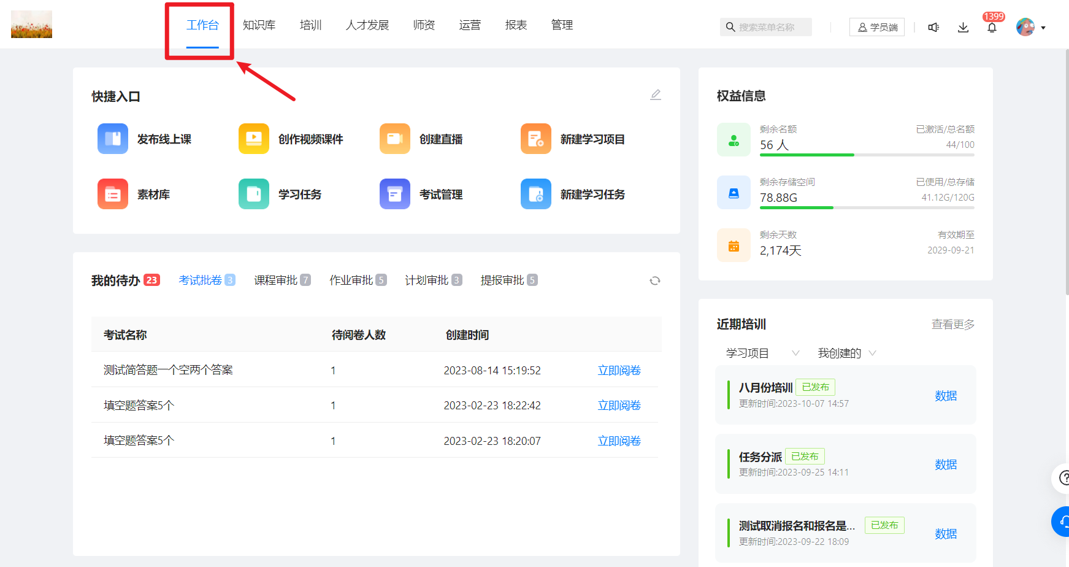Click the 剩余天数 calendar icon
1069x567 pixels.
734,245
